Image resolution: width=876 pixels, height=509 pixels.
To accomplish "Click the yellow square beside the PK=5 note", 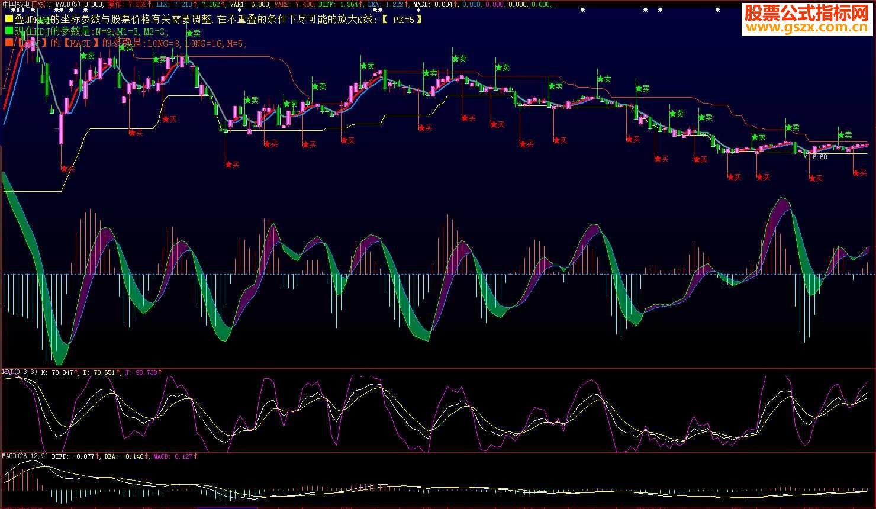I will click(x=9, y=19).
